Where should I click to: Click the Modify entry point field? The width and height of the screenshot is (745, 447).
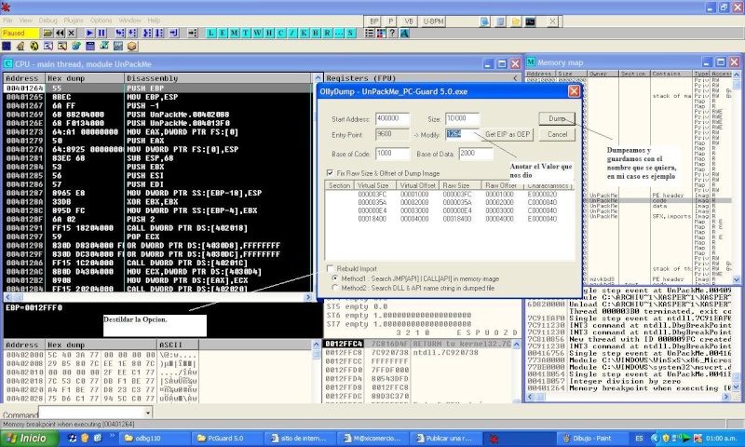pyautogui.click(x=461, y=134)
